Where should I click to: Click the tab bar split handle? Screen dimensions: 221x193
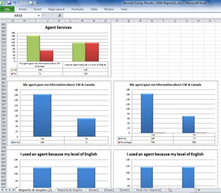point(196,190)
